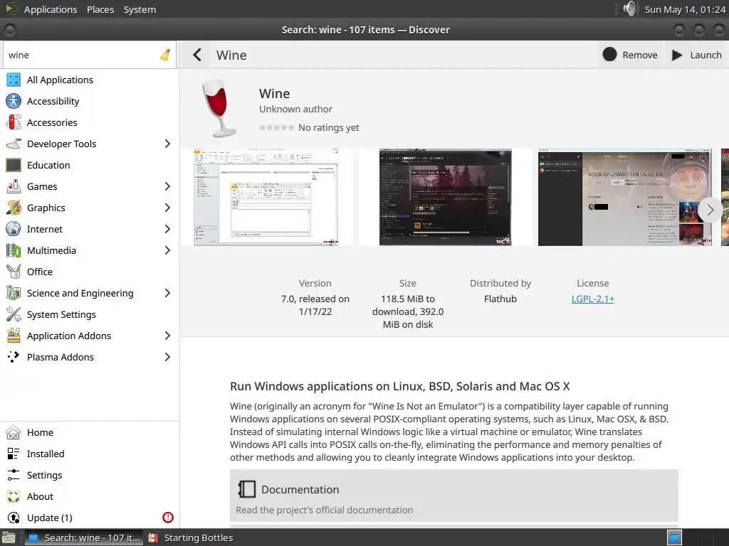
Task: Click the All Applications category icon
Action: pos(14,80)
